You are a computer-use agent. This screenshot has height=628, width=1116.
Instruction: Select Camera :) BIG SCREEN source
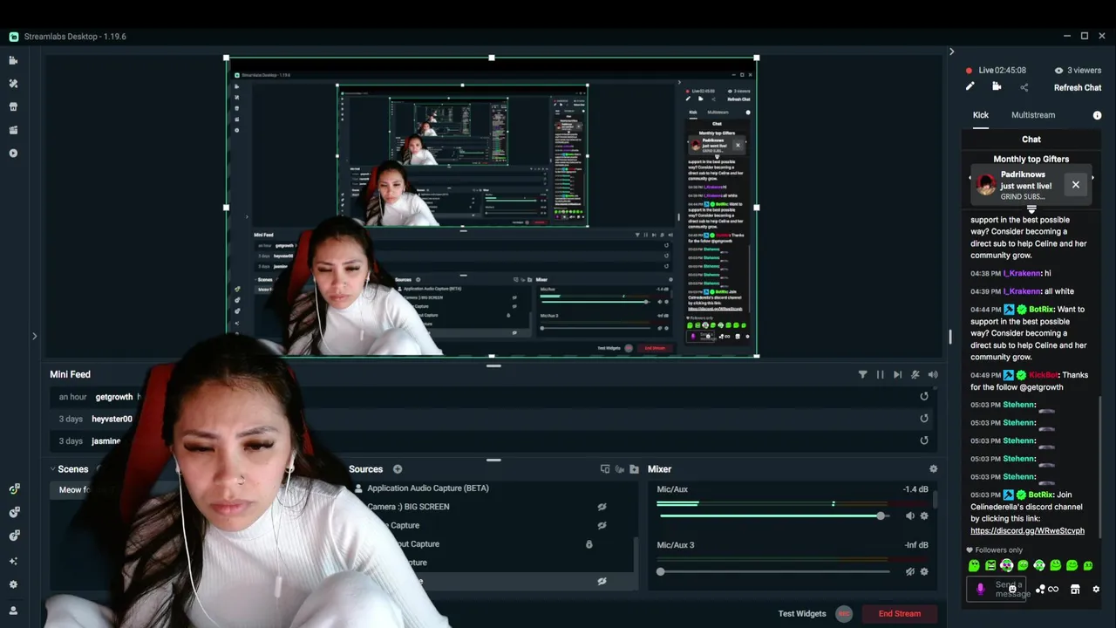coord(409,507)
